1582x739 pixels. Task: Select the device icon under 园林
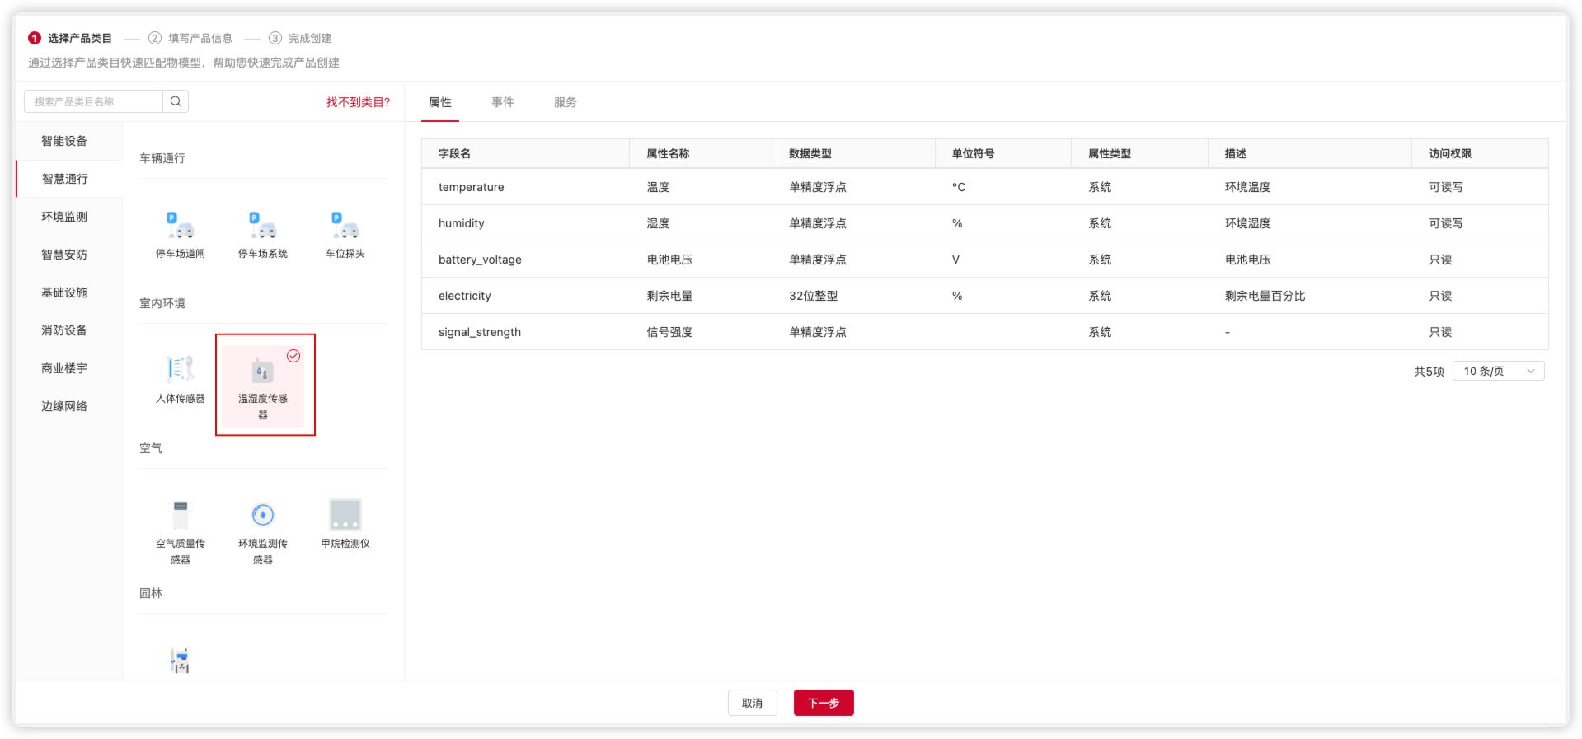(181, 660)
